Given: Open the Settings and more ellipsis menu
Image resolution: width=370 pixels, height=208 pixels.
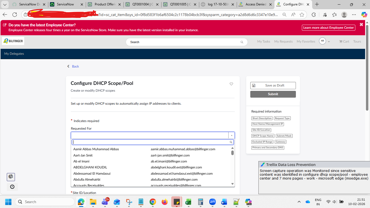Looking at the screenshot, I should pyautogui.click(x=354, y=15).
